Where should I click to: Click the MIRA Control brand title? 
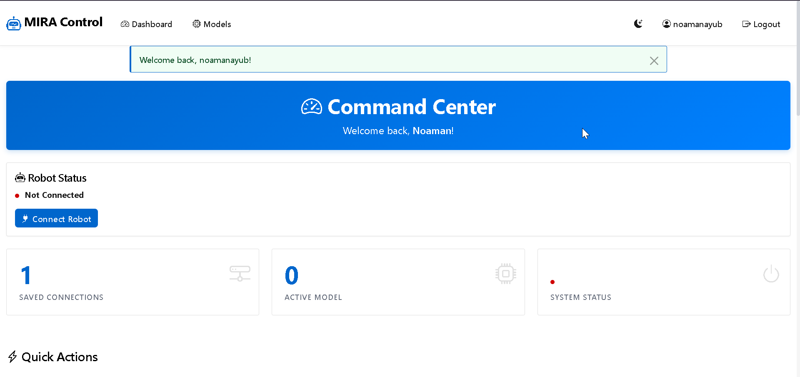click(x=63, y=22)
